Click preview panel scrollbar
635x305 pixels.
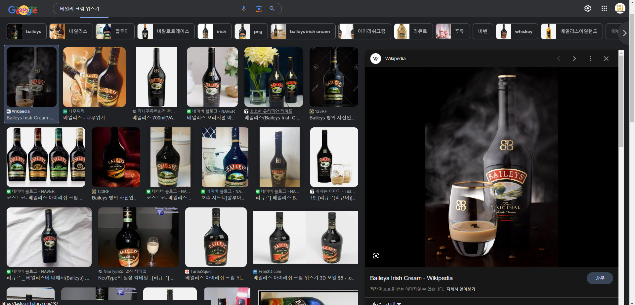pos(621,101)
